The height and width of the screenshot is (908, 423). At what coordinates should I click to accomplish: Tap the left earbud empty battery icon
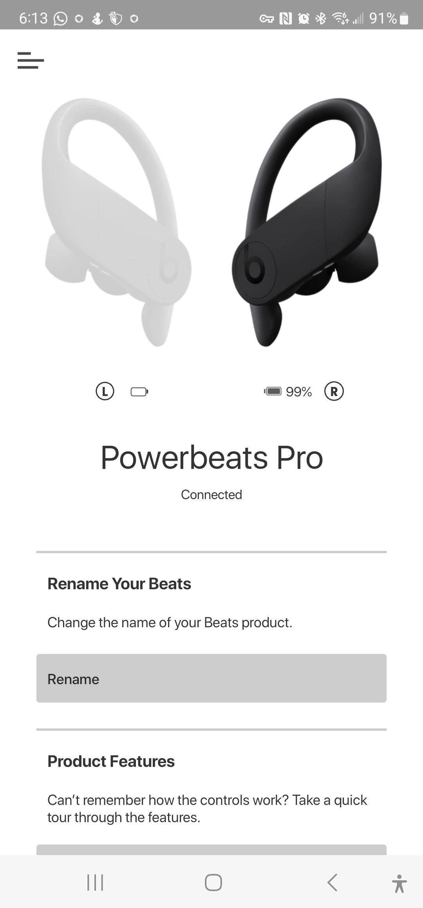click(139, 392)
